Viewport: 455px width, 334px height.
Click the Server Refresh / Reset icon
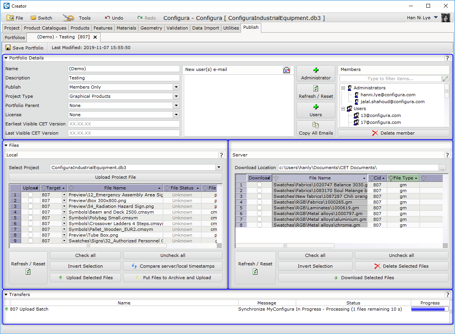(255, 271)
